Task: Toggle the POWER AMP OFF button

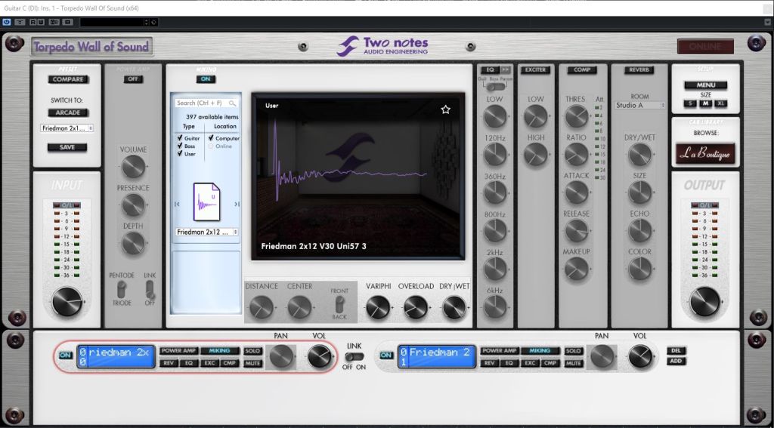Action: coord(133,79)
